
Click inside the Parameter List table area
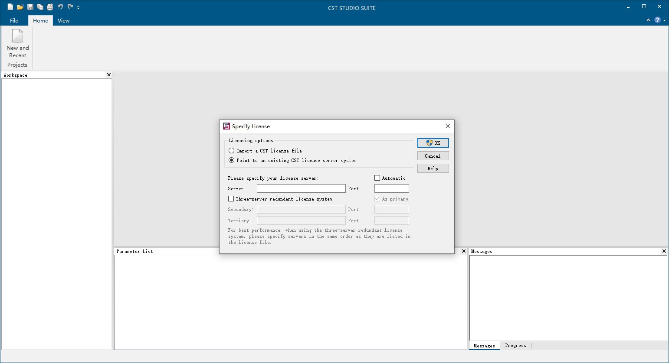click(x=291, y=302)
